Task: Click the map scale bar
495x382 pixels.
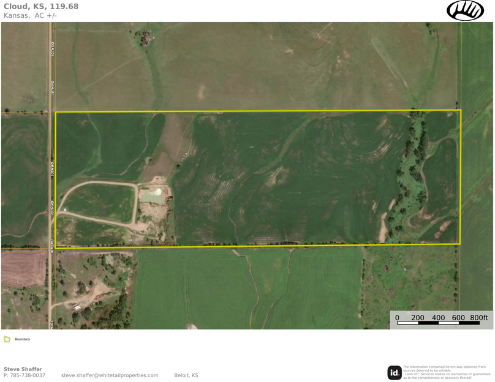Action: (438, 323)
